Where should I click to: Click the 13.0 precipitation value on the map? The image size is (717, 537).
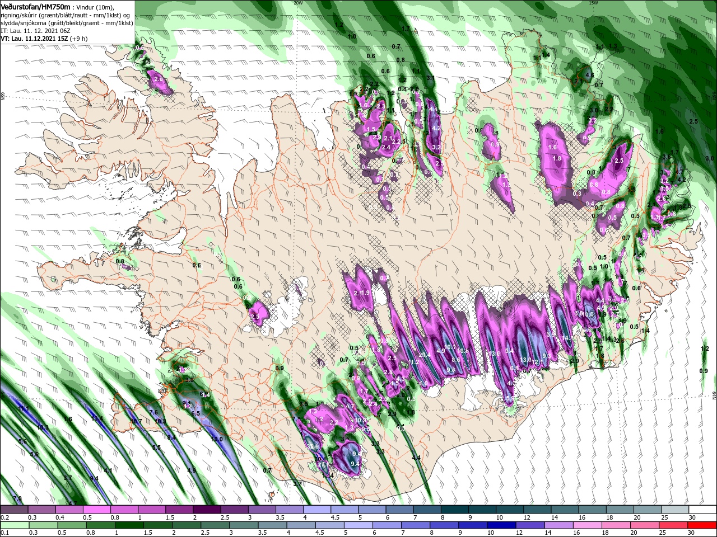point(525,360)
